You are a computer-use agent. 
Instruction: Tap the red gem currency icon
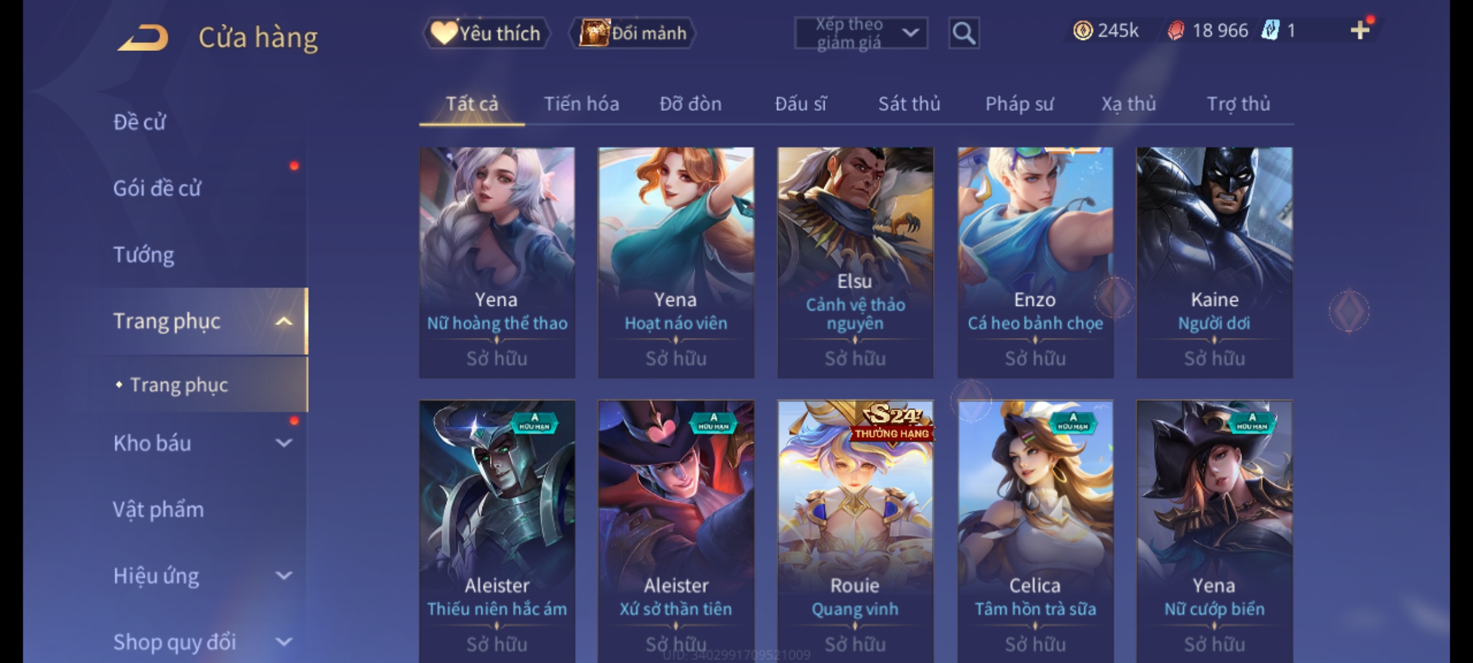[x=1175, y=30]
